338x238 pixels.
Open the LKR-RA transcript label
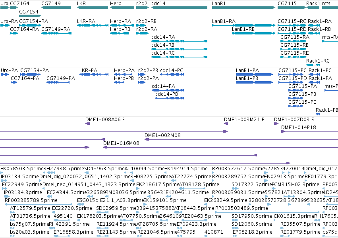pyautogui.click(x=86, y=21)
